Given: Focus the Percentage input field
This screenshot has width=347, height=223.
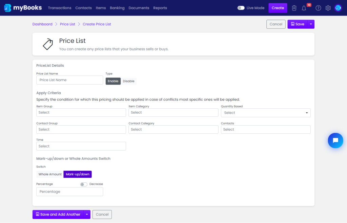Looking at the screenshot, I should (69, 192).
